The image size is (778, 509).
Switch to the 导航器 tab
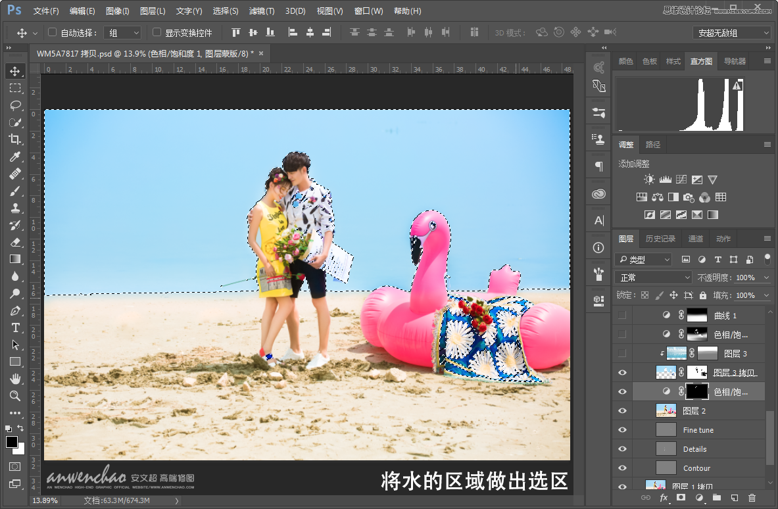(x=735, y=61)
